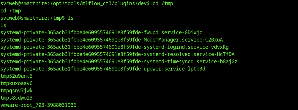Click the 'ls' command after the /tmp prompt
This screenshot has width=298, height=110.
coord(70,18)
